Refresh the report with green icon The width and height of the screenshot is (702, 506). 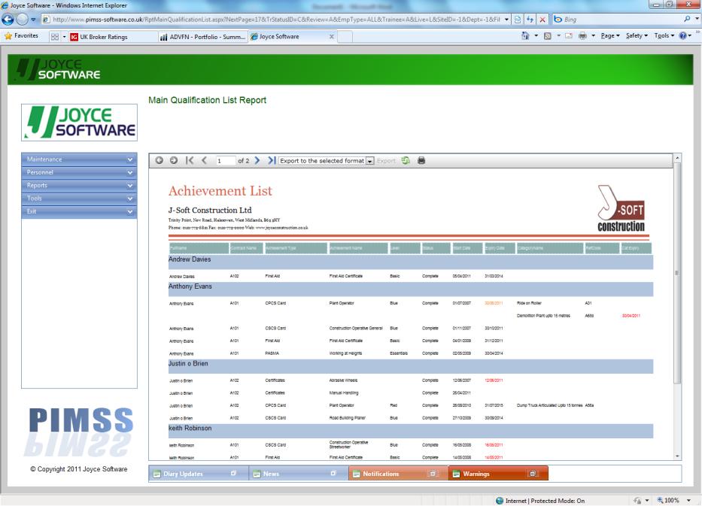pos(406,160)
